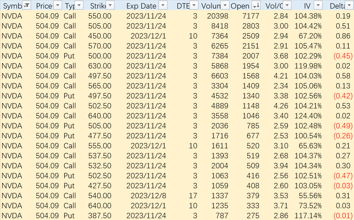Screen dimensions: 354x220
Task: Select red delta cell (0.49)
Action: pos(343,126)
